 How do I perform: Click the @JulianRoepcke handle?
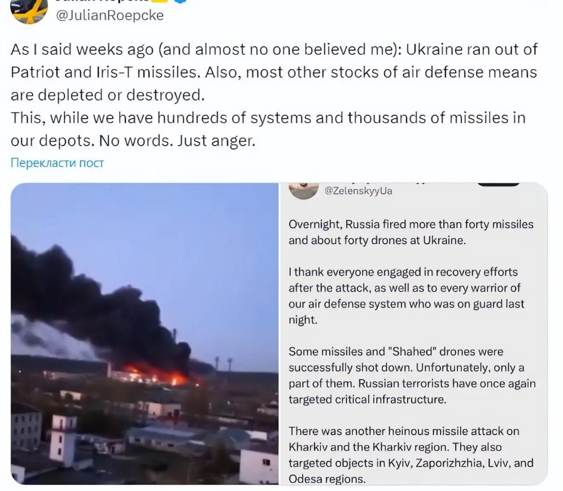[110, 15]
